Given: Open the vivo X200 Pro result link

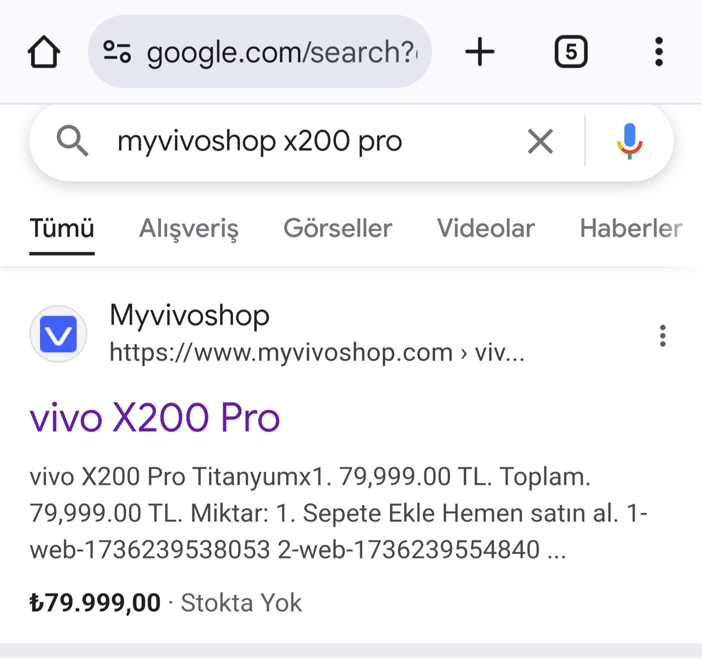Looking at the screenshot, I should (155, 418).
